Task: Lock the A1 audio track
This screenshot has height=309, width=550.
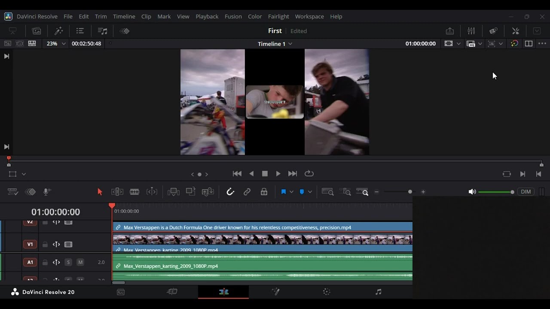Action: point(45,262)
